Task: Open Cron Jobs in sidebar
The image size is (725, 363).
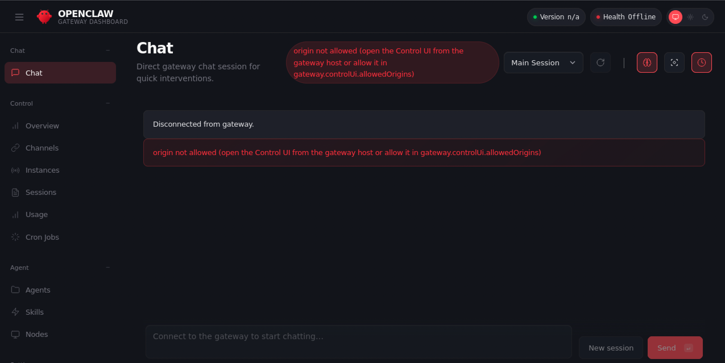Action: coord(42,237)
